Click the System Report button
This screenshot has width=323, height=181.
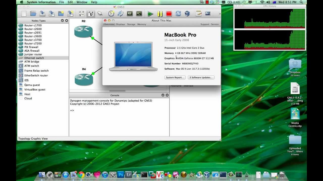point(175,77)
